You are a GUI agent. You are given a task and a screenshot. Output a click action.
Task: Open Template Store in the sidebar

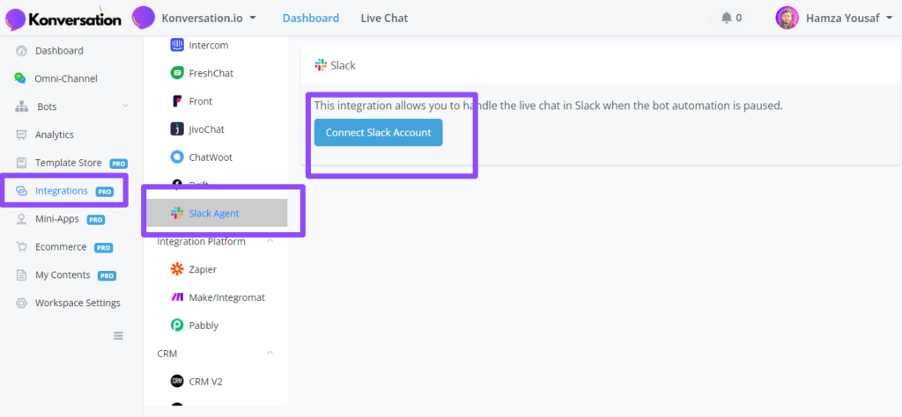pos(69,163)
